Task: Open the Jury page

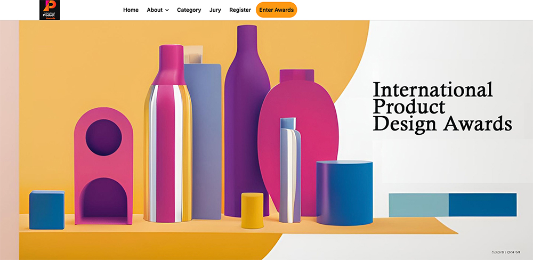Action: (215, 10)
